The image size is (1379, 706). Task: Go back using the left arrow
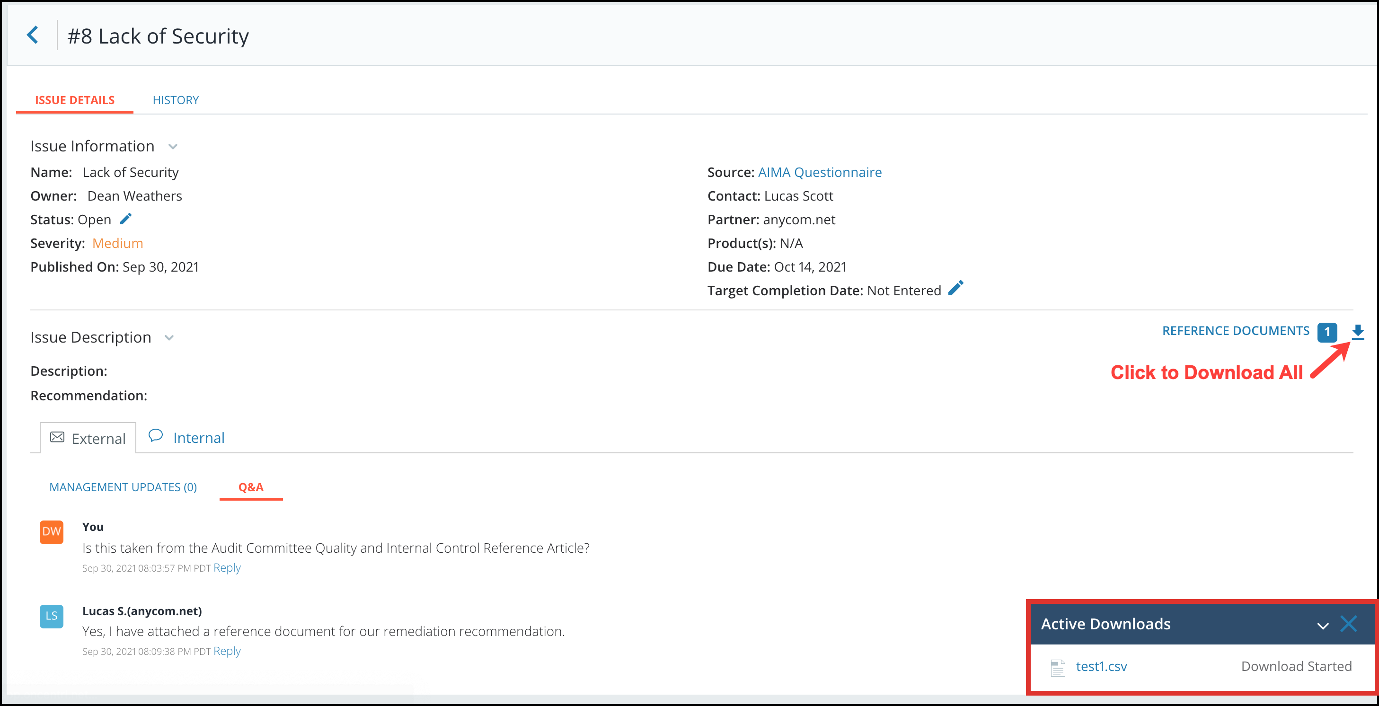click(33, 35)
